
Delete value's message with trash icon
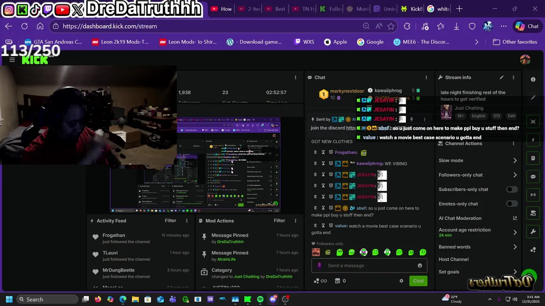[x=316, y=226]
